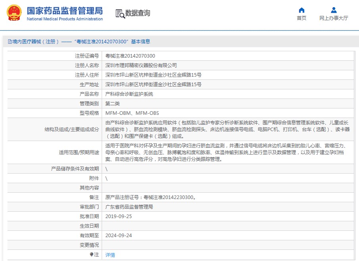Click approval date 2019-09-25
Image resolution: width=359 pixels, height=261 pixels.
(119, 217)
